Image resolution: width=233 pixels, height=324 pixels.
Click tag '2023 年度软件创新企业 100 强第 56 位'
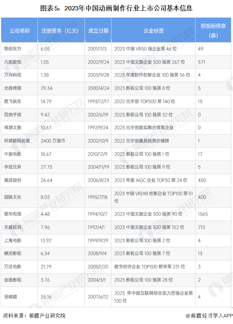coord(152,75)
